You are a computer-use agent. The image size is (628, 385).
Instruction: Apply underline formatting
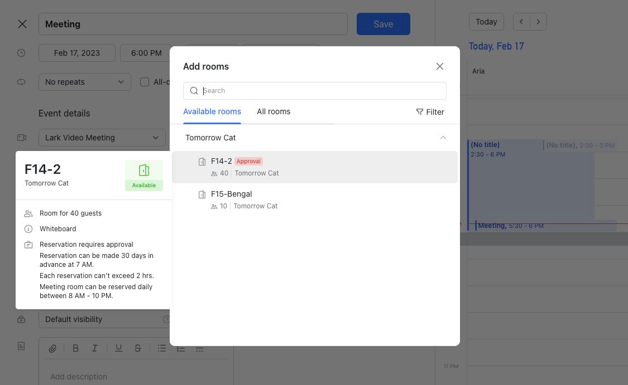pyautogui.click(x=118, y=348)
